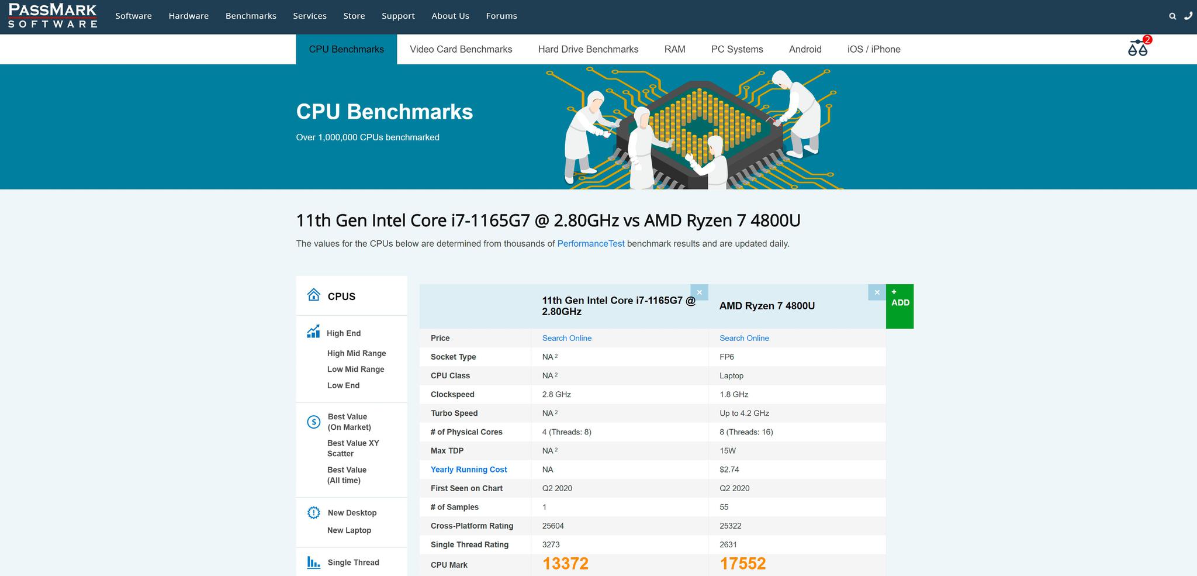Click the Best Value dollar icon

click(314, 422)
